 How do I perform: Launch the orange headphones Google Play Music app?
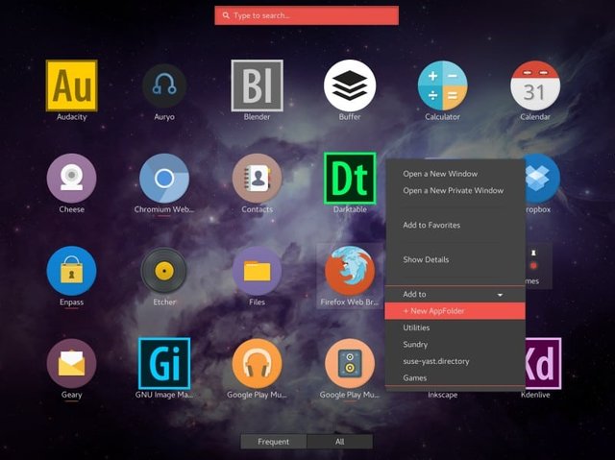(257, 363)
